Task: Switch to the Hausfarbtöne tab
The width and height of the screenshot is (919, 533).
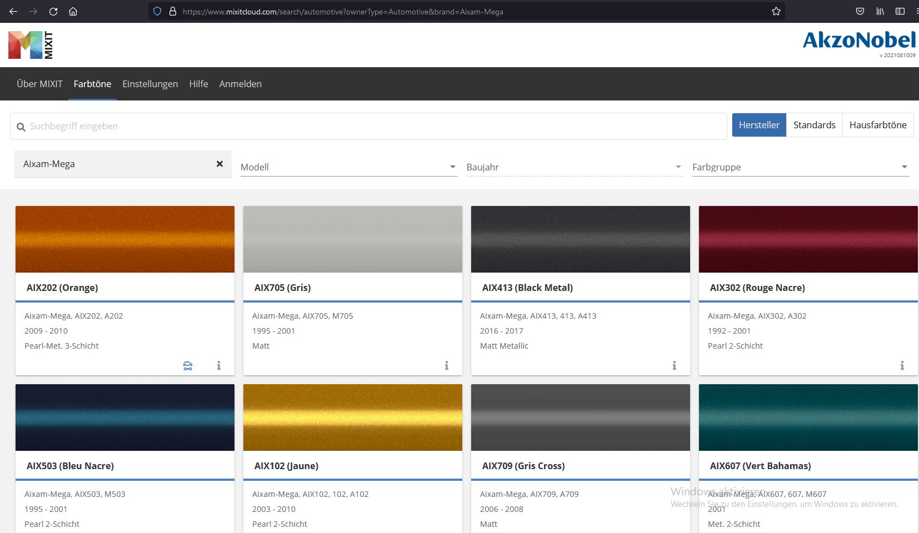Action: point(878,125)
